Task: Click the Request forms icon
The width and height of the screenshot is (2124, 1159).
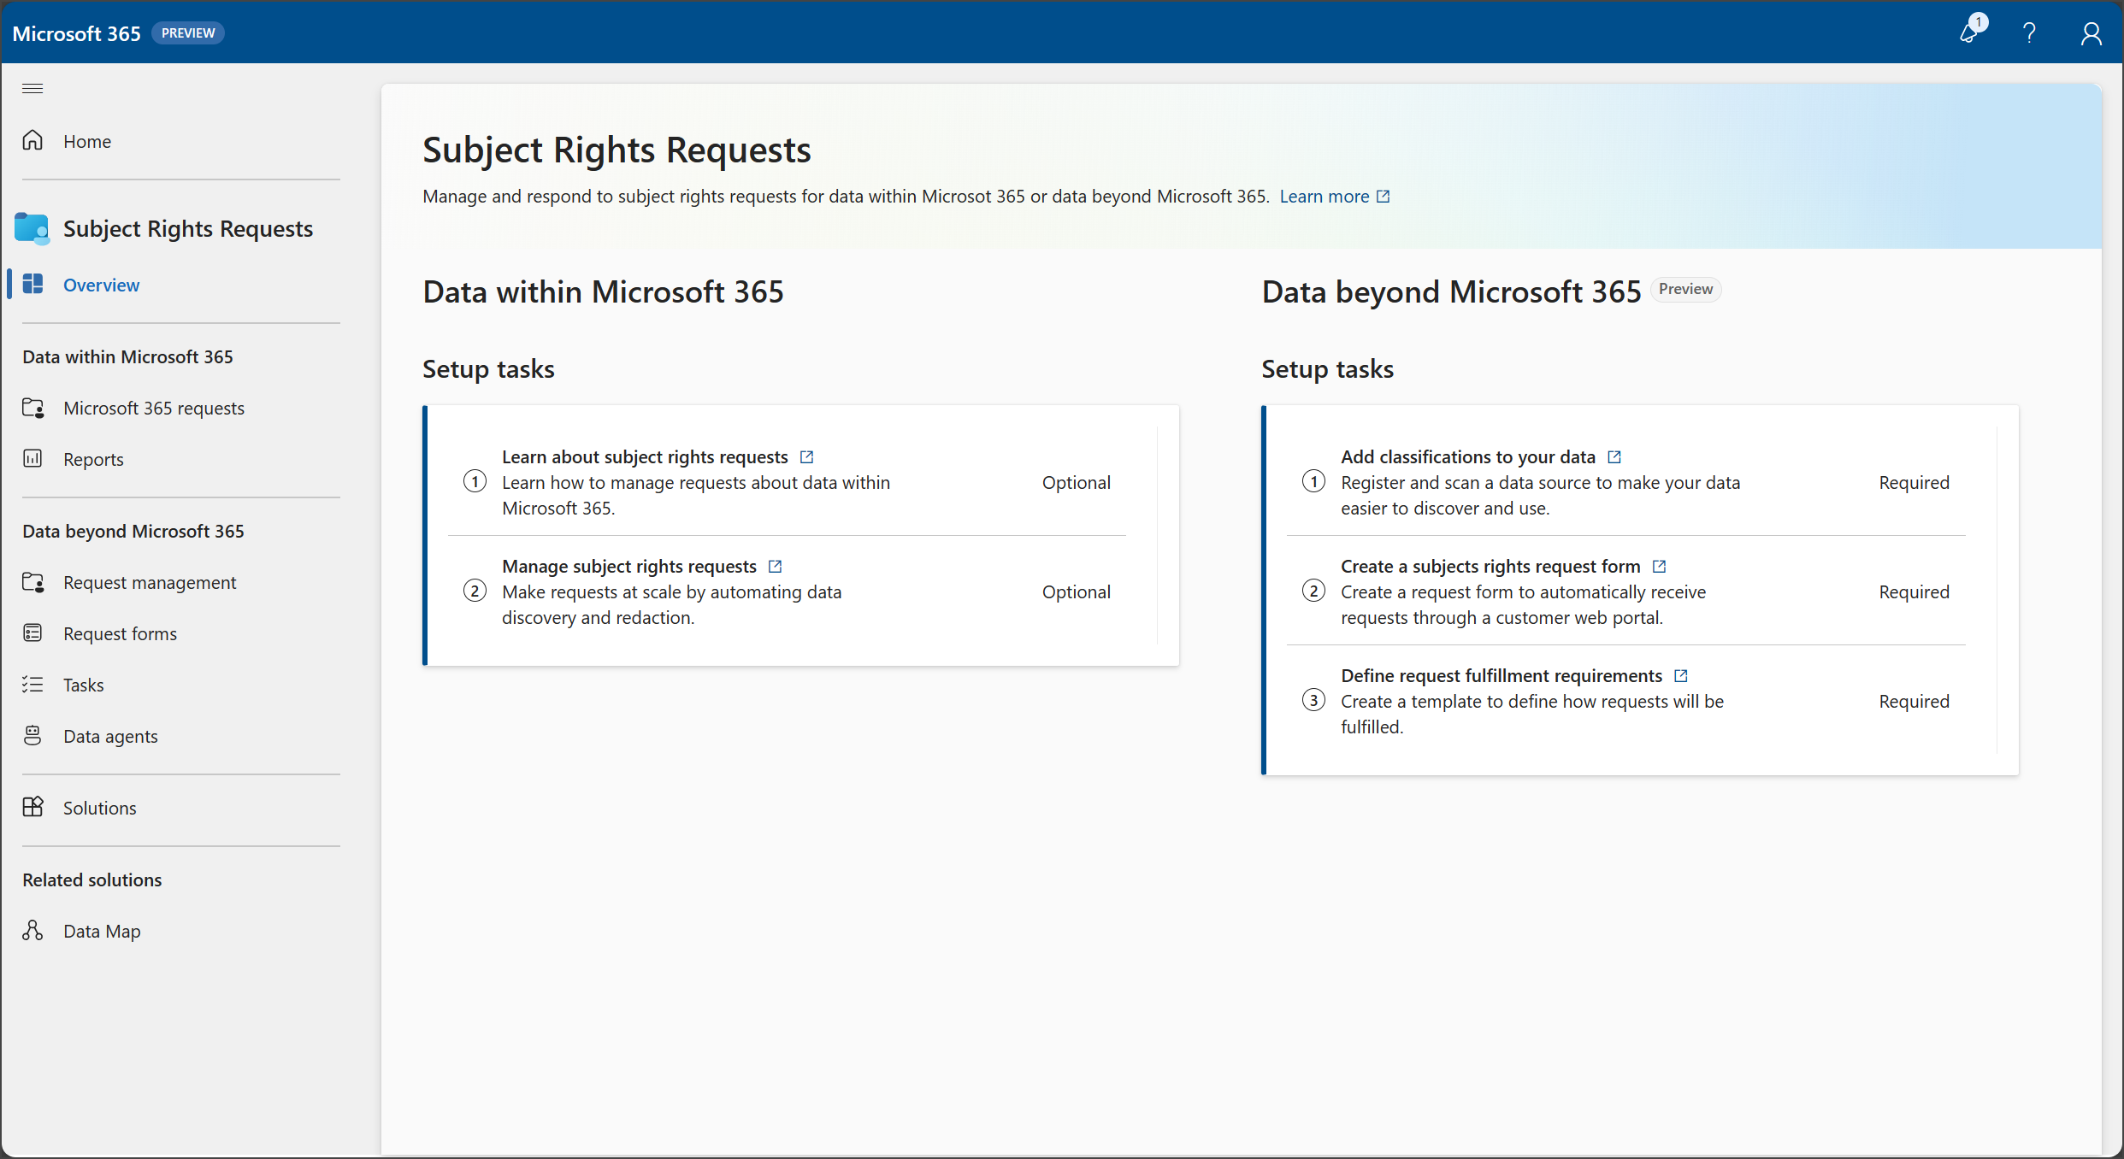Action: tap(34, 632)
